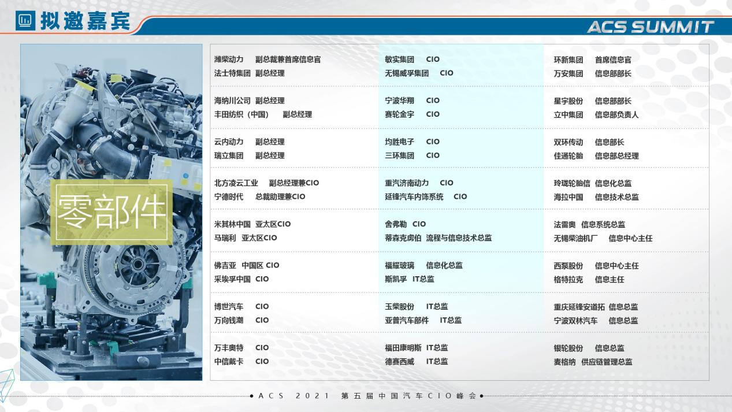Click 中信戴卡 CIO text
732x412 pixels.
(241, 362)
